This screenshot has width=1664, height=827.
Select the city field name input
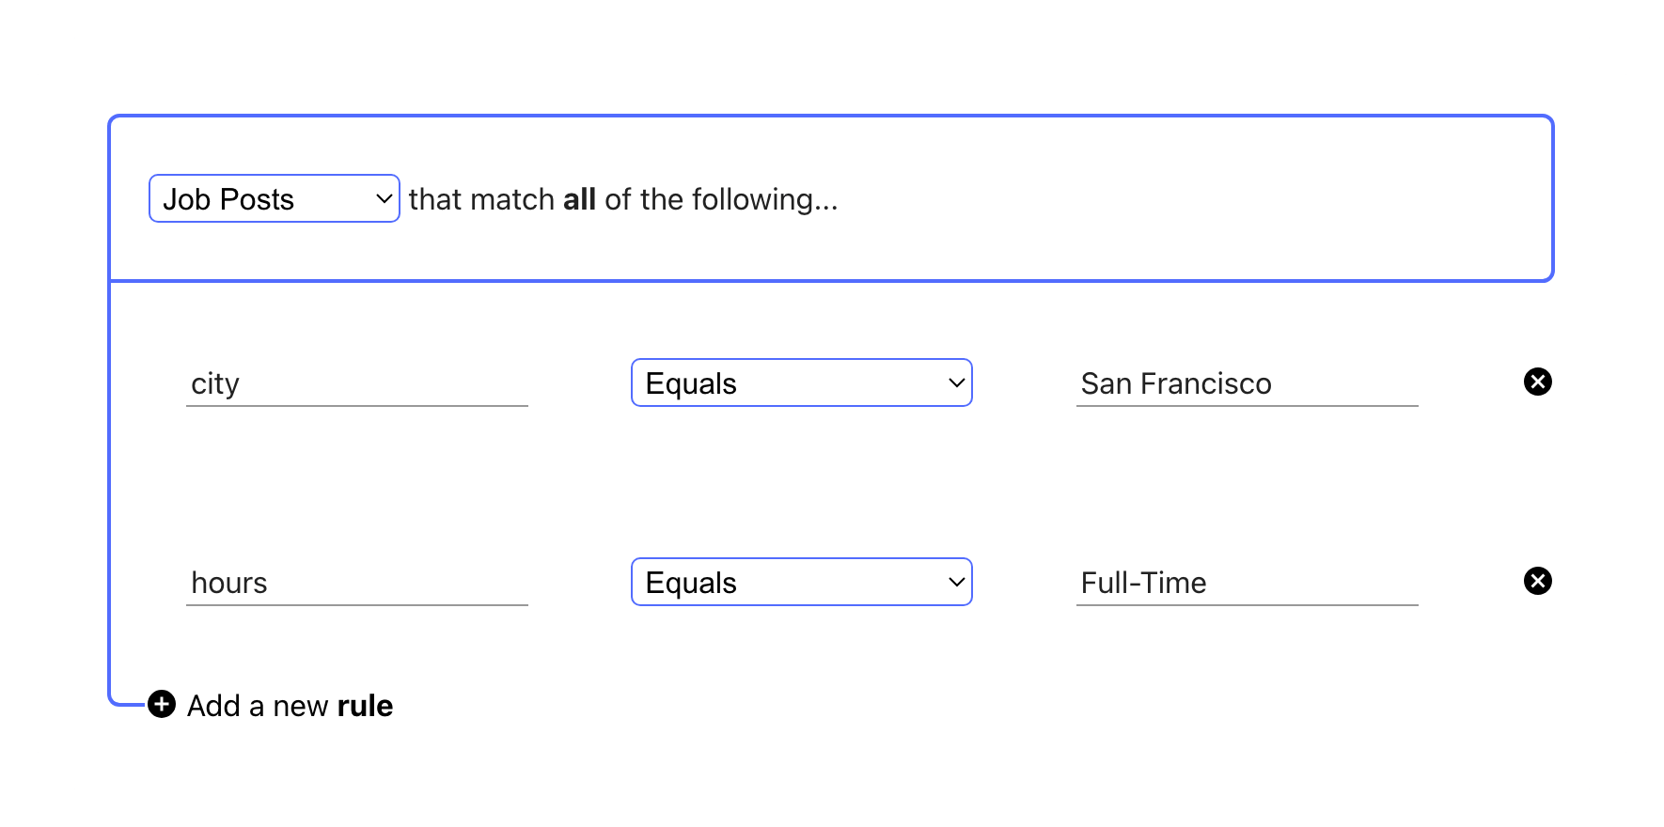click(357, 383)
